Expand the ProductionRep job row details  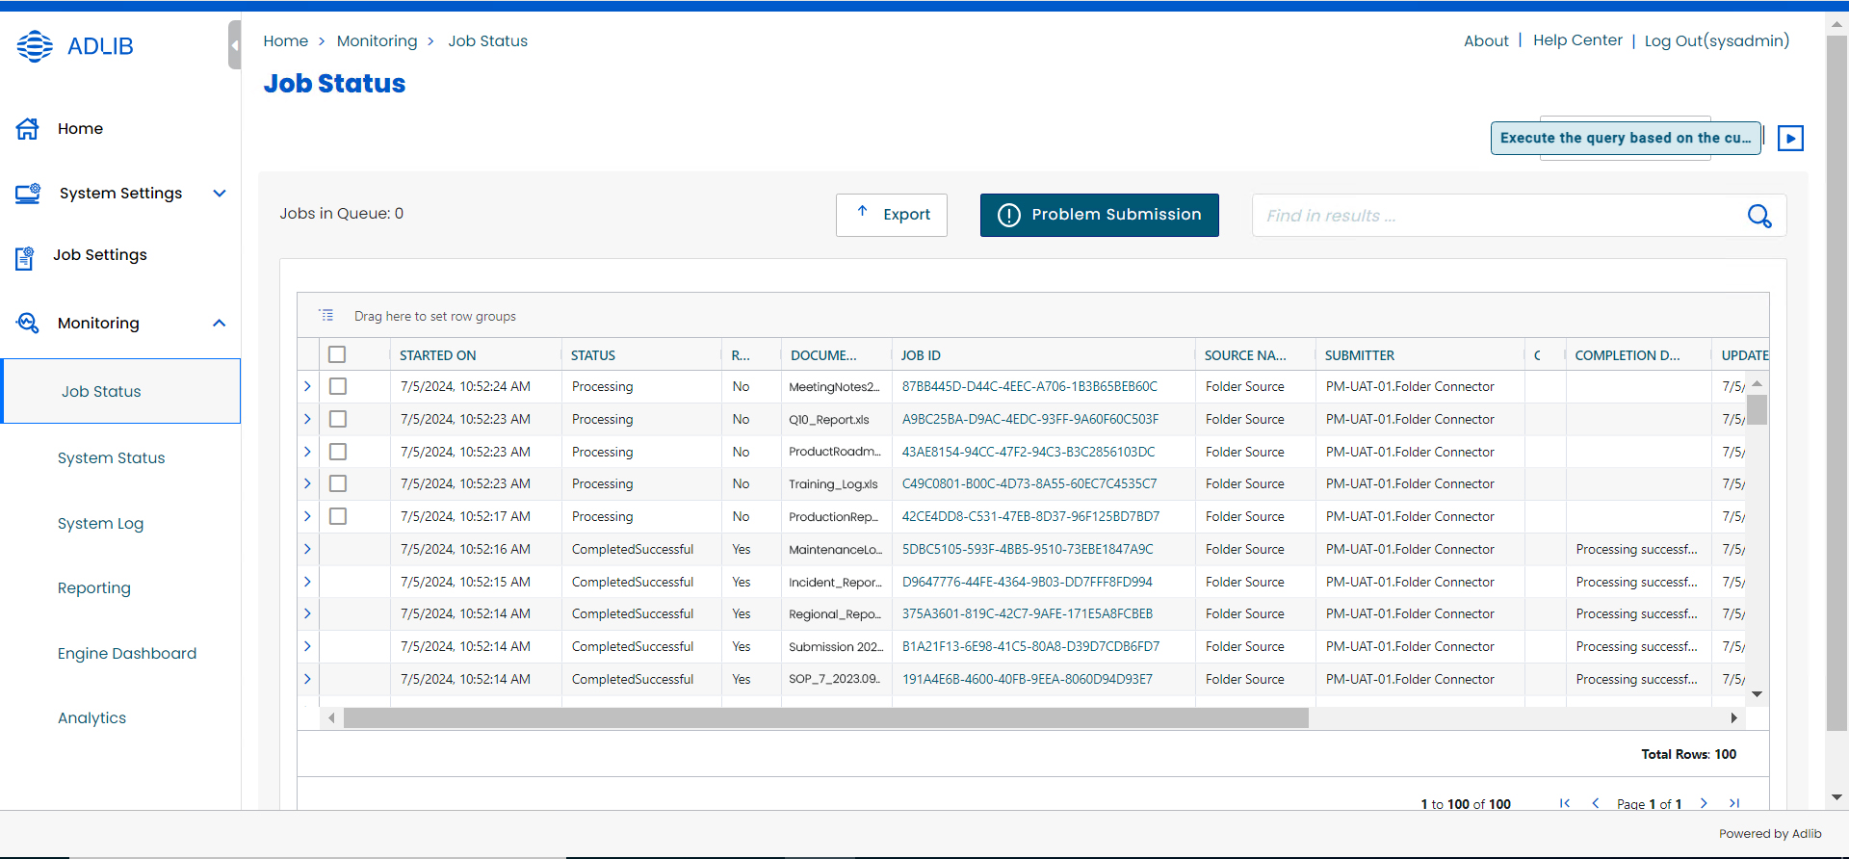[x=307, y=516]
